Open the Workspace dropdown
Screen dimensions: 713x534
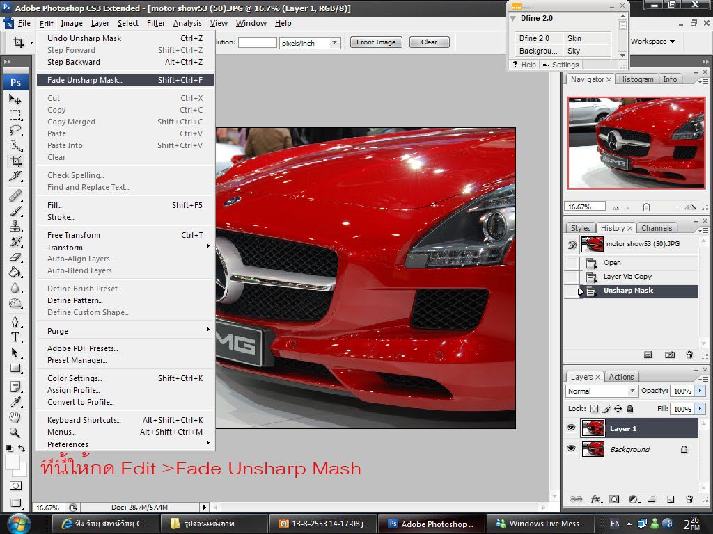pyautogui.click(x=653, y=41)
